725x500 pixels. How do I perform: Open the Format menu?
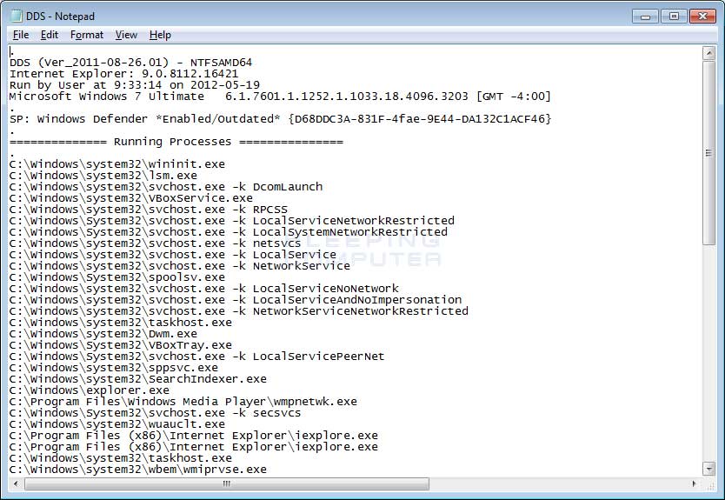coord(87,35)
